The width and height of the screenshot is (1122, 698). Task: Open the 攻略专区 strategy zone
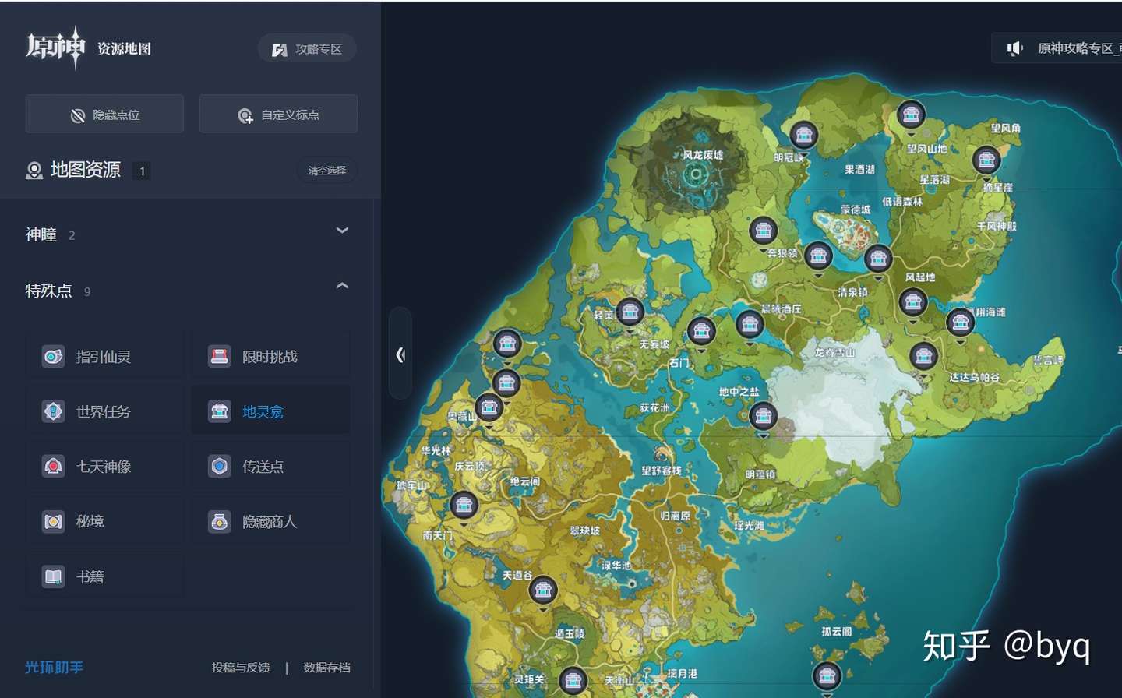coord(307,49)
